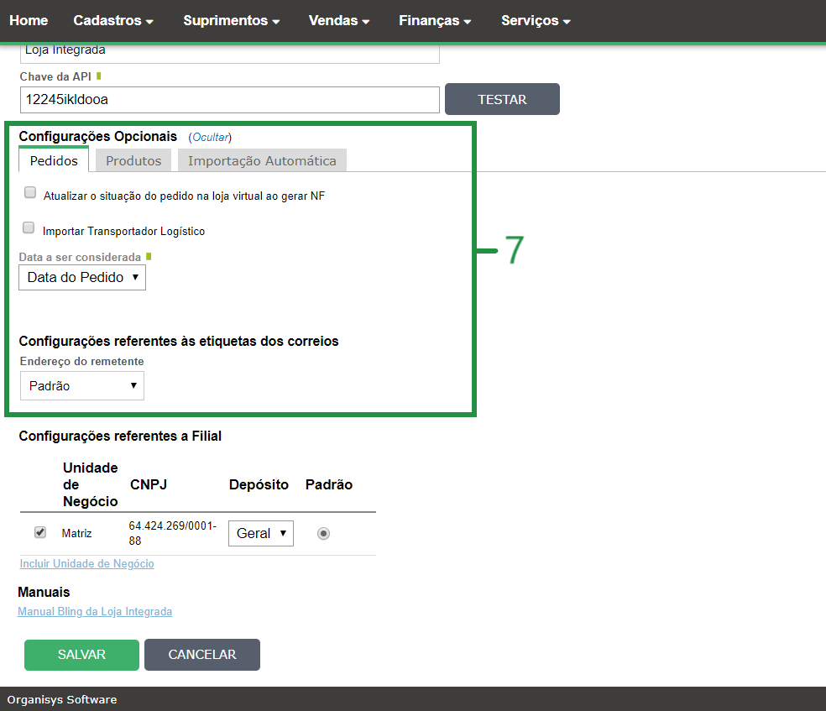The image size is (826, 711).
Task: Open the Geral Depósito dropdown
Action: coord(260,533)
